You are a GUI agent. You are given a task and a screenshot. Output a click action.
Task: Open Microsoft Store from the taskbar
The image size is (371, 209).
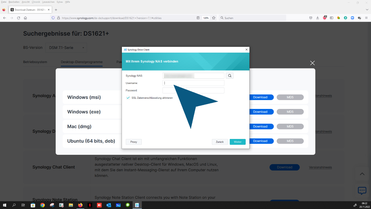pyautogui.click(x=33, y=205)
